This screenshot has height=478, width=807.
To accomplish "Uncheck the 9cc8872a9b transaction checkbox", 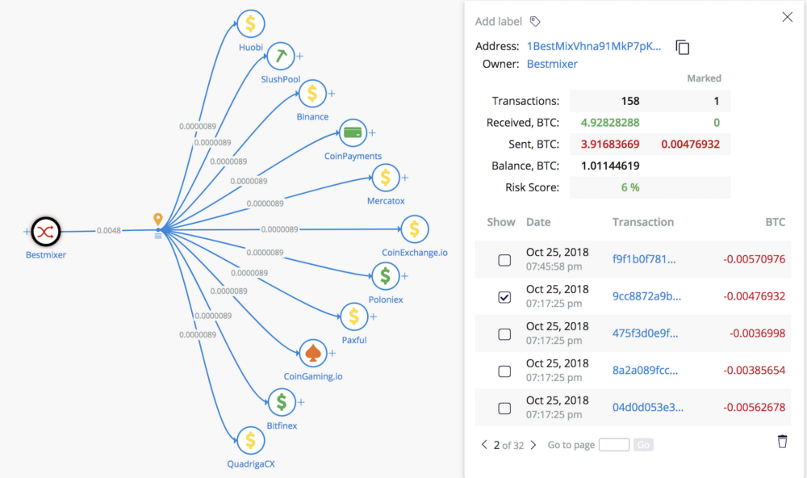I will coord(504,297).
